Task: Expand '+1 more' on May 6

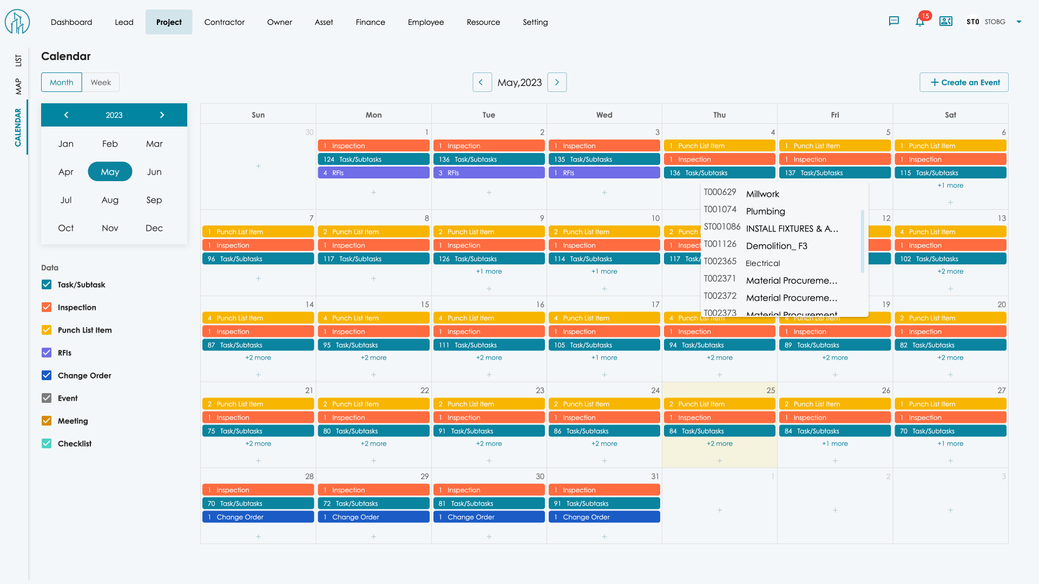Action: point(950,185)
